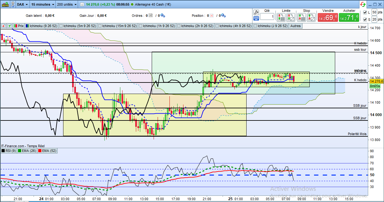Open the Position settings gear
The width and height of the screenshot is (384, 202).
coord(224,16)
